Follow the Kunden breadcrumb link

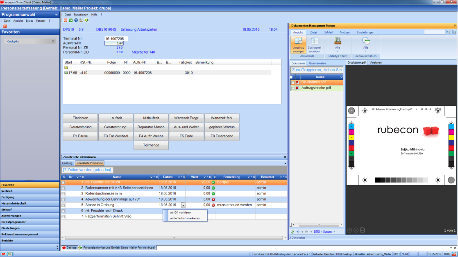click(x=327, y=232)
